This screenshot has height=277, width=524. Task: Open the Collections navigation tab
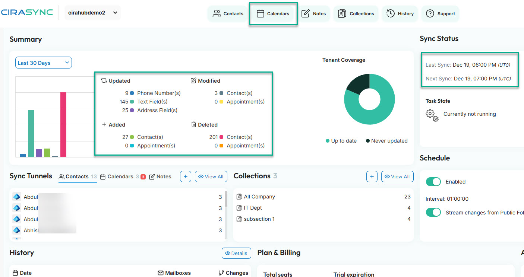point(356,14)
